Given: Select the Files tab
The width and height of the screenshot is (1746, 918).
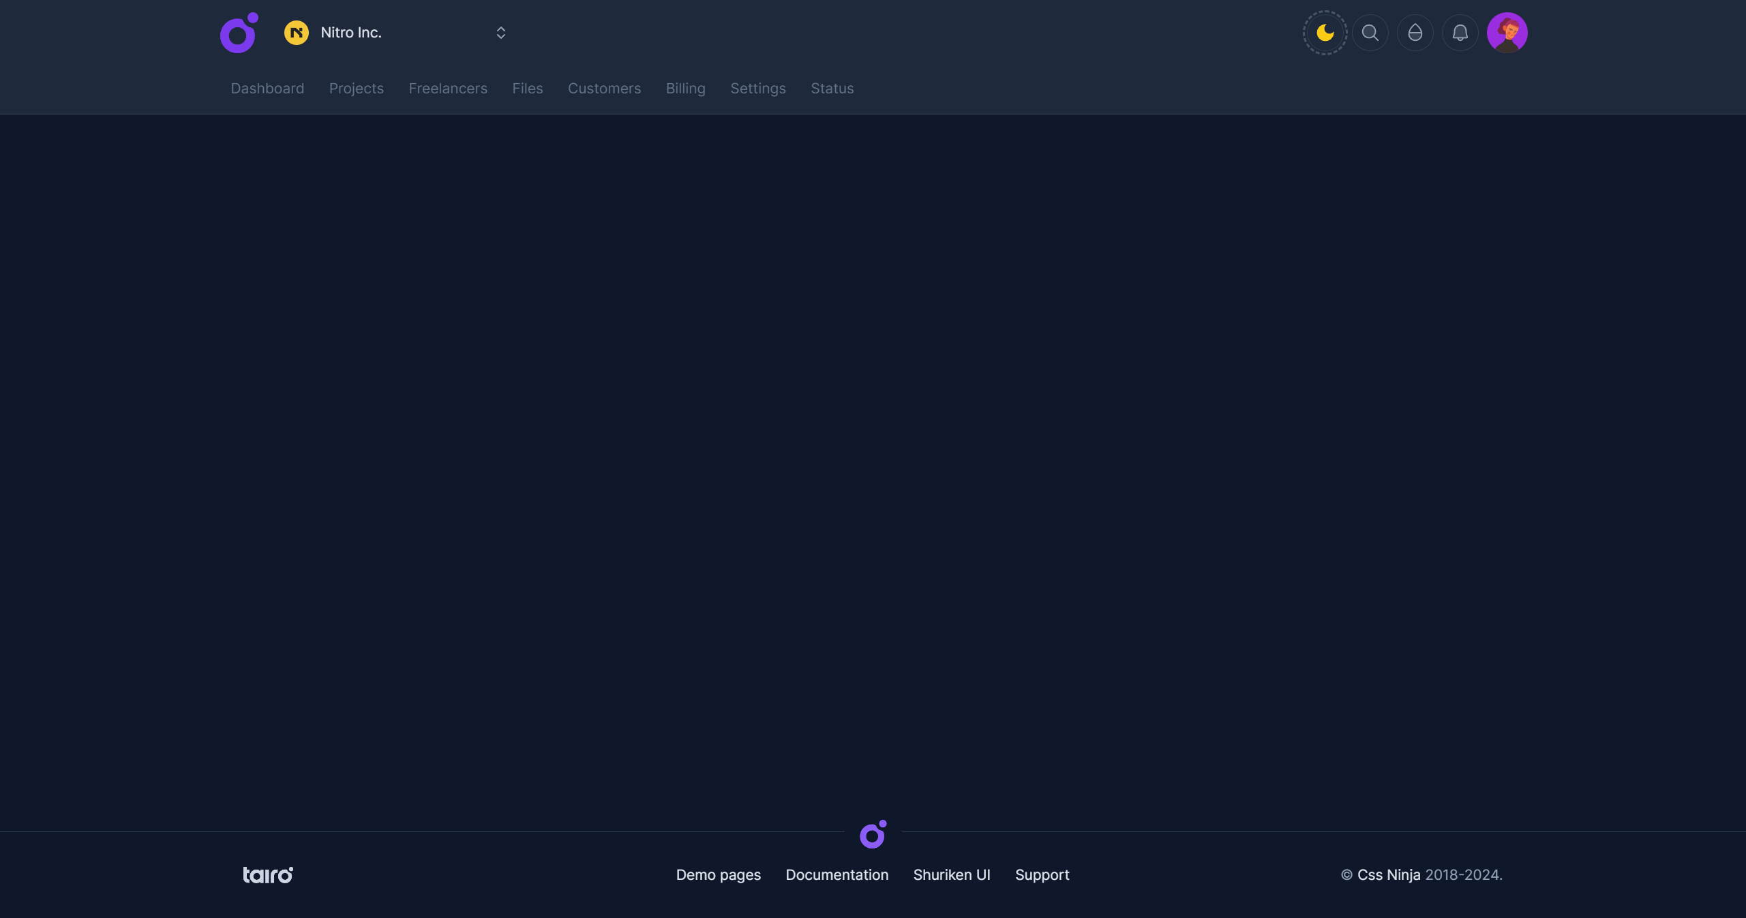Looking at the screenshot, I should (x=527, y=89).
